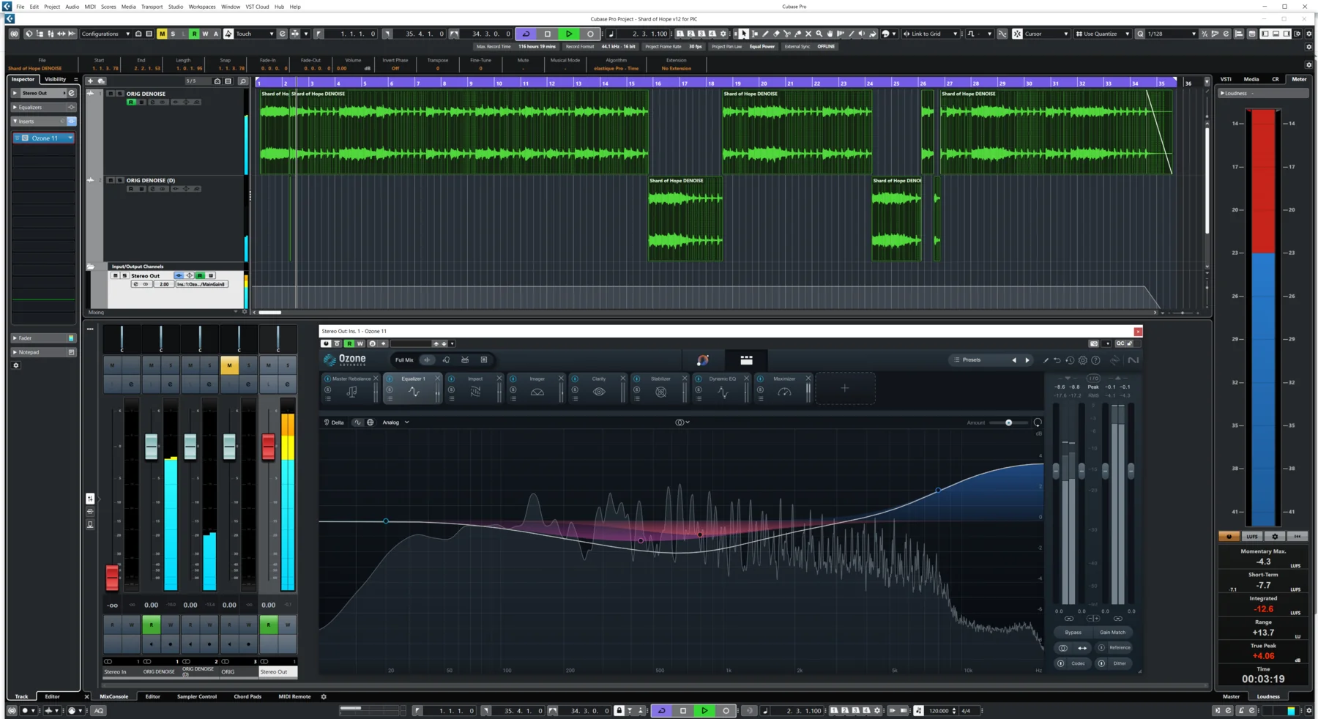The image size is (1318, 719).
Task: Open Ozone help question mark icon
Action: coord(1095,360)
